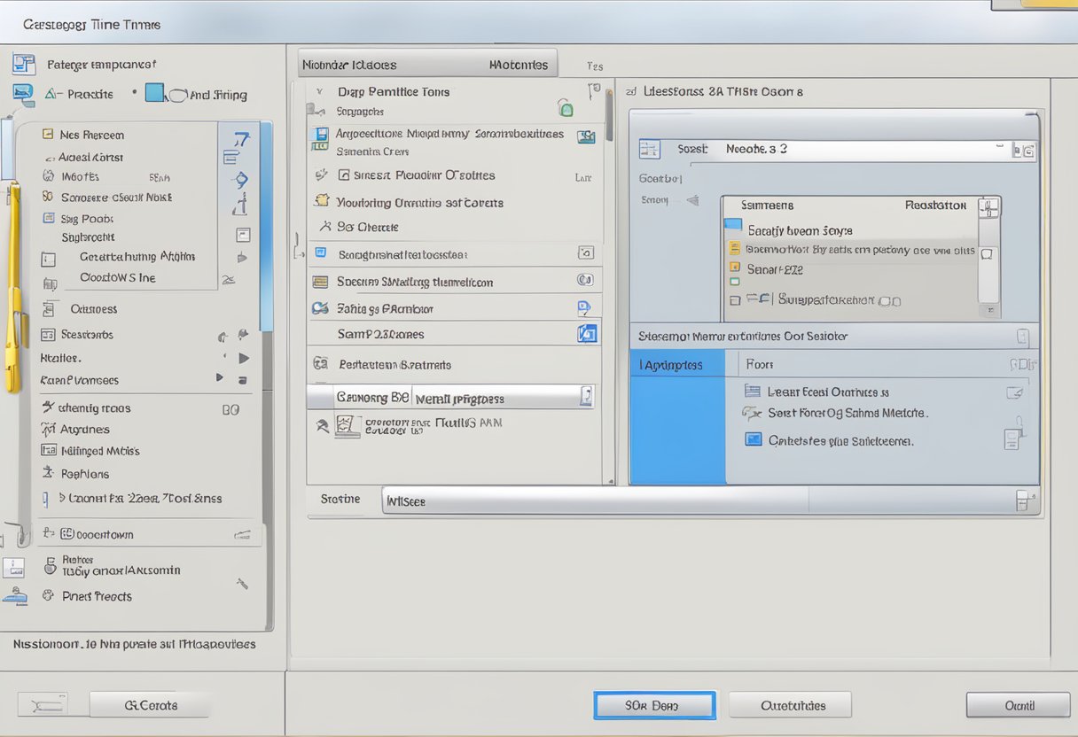The height and width of the screenshot is (737, 1078).
Task: Click the blue monitor icon beside SamP23Rores
Action: [587, 332]
